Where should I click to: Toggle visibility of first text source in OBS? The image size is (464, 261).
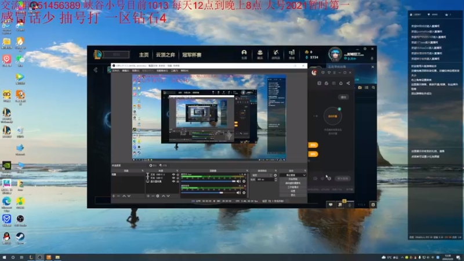click(x=173, y=175)
